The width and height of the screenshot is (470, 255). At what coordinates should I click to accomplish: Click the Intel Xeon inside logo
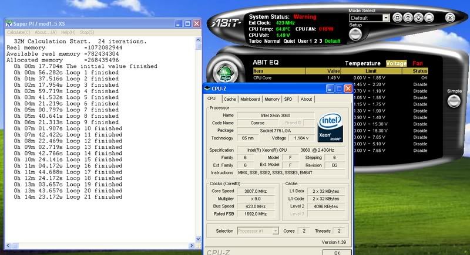pyautogui.click(x=330, y=127)
